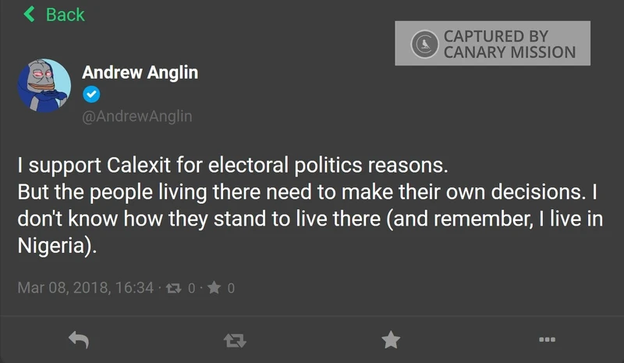Click the favorite count number zero
624x363 pixels.
tap(230, 288)
